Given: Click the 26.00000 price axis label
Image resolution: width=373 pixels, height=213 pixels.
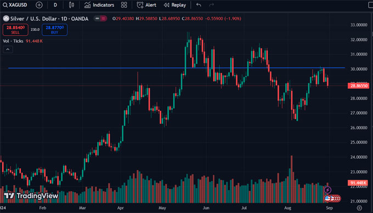Looking at the screenshot, I should click(359, 127).
